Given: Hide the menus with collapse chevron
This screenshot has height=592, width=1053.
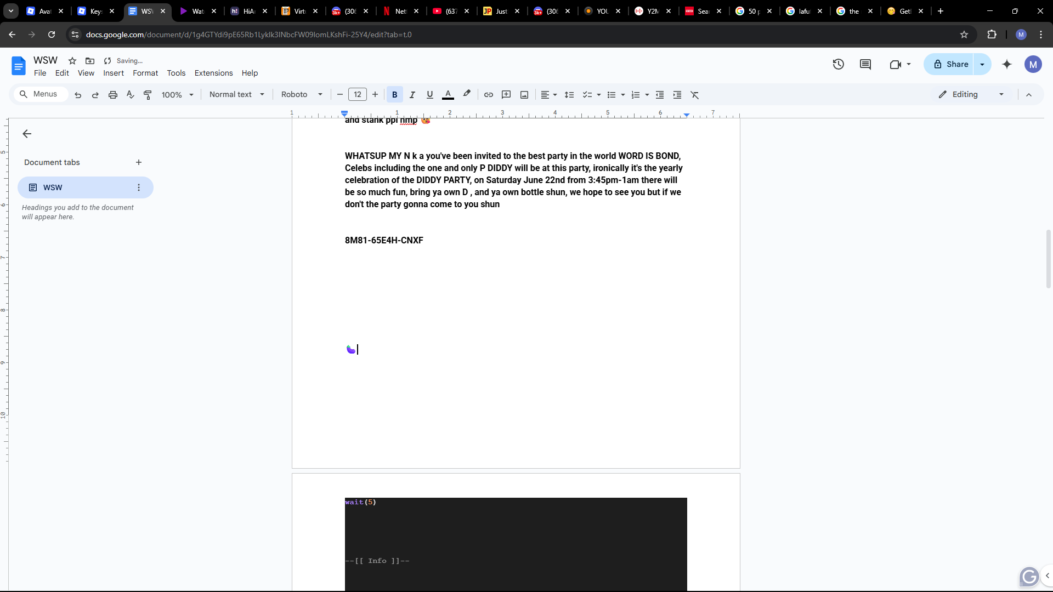Looking at the screenshot, I should tap(1029, 95).
